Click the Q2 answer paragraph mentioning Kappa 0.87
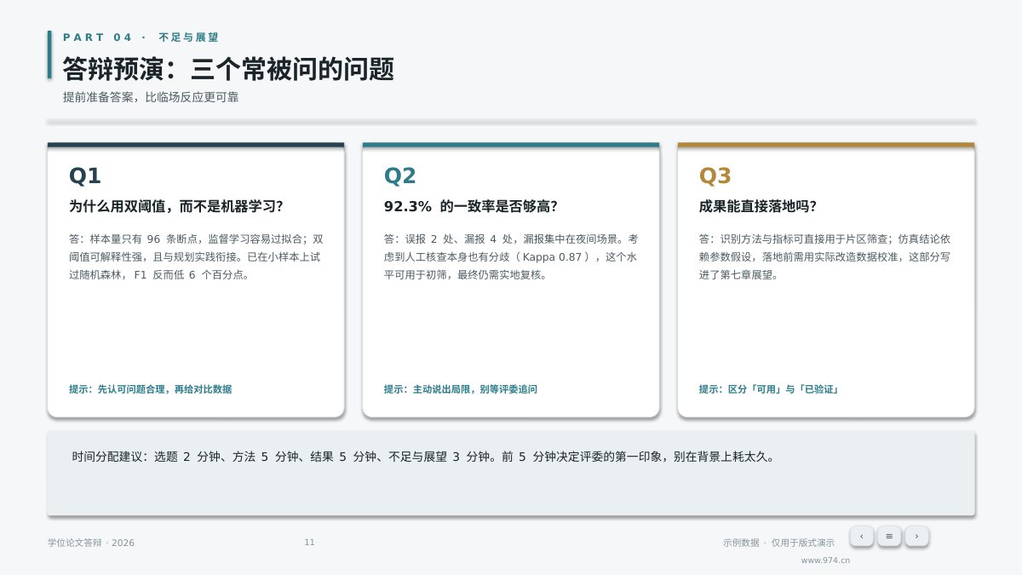 511,256
